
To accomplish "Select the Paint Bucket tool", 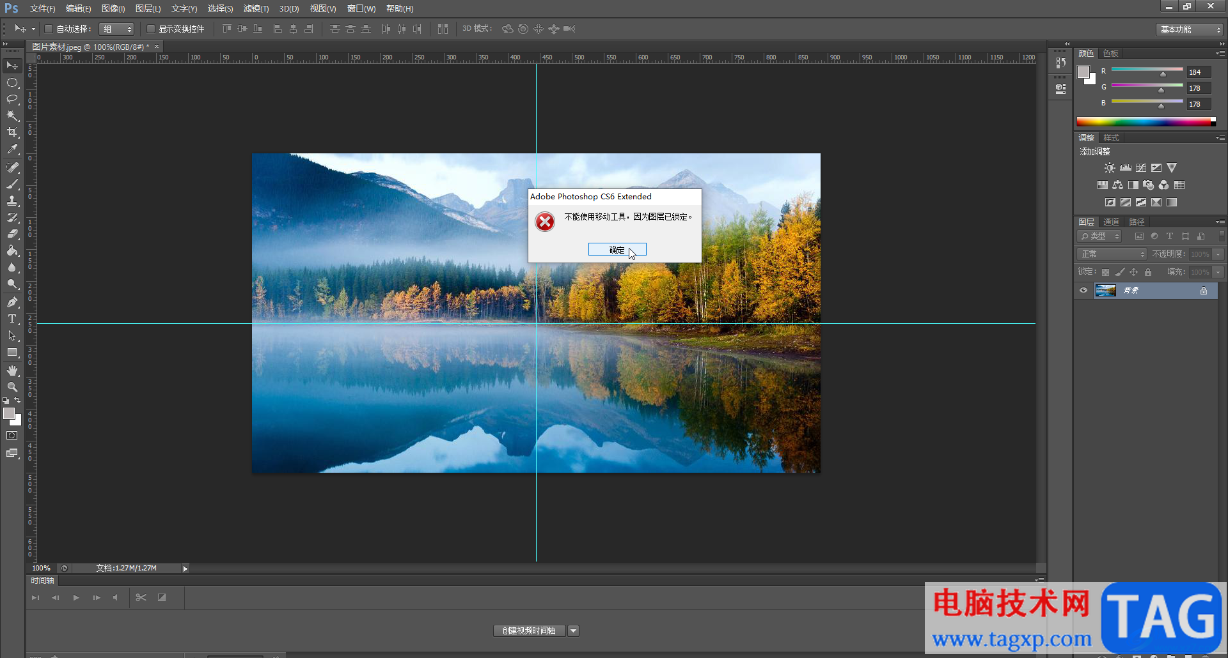I will 12,250.
